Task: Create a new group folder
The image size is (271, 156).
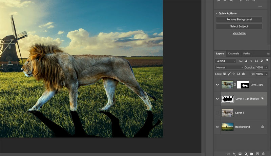Action: pyautogui.click(x=252, y=154)
